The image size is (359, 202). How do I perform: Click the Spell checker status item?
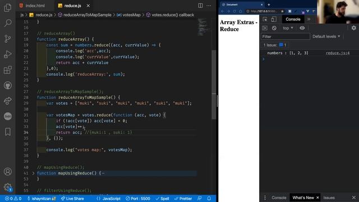click(162, 199)
